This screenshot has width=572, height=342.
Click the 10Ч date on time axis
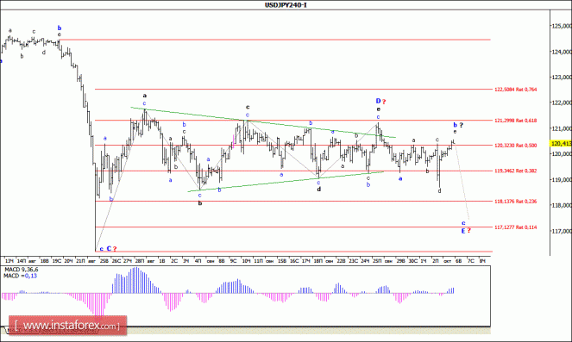[246, 261]
